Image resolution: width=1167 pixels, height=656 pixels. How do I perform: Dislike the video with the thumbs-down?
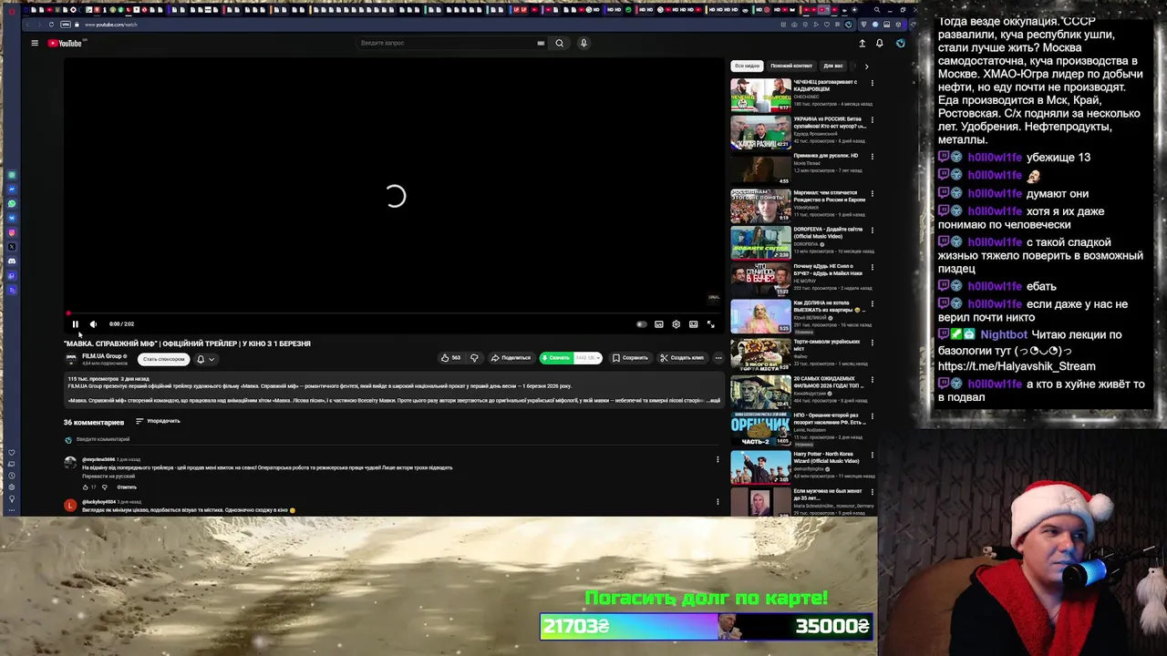pyautogui.click(x=474, y=358)
